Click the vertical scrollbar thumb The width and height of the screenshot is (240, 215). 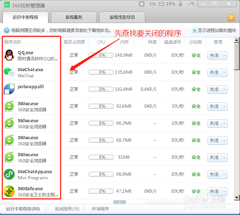click(236, 56)
